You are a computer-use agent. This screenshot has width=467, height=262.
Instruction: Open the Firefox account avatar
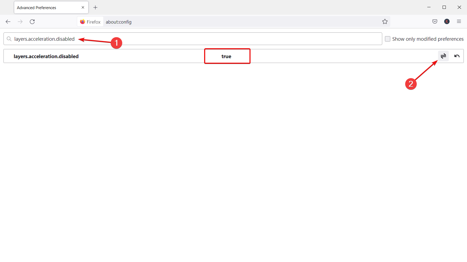(x=447, y=22)
